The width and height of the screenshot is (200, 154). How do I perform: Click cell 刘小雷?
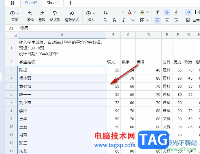coord(62,102)
